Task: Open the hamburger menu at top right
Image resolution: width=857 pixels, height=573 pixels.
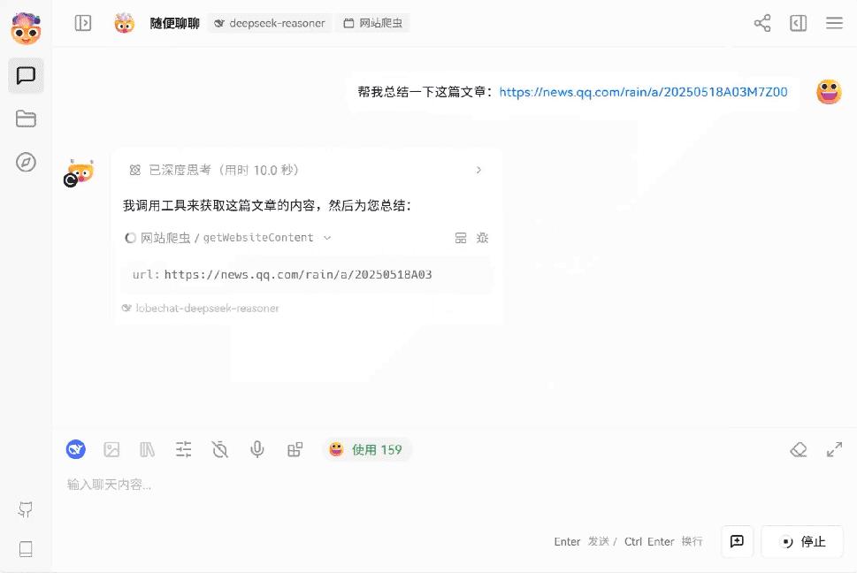Action: pyautogui.click(x=833, y=23)
